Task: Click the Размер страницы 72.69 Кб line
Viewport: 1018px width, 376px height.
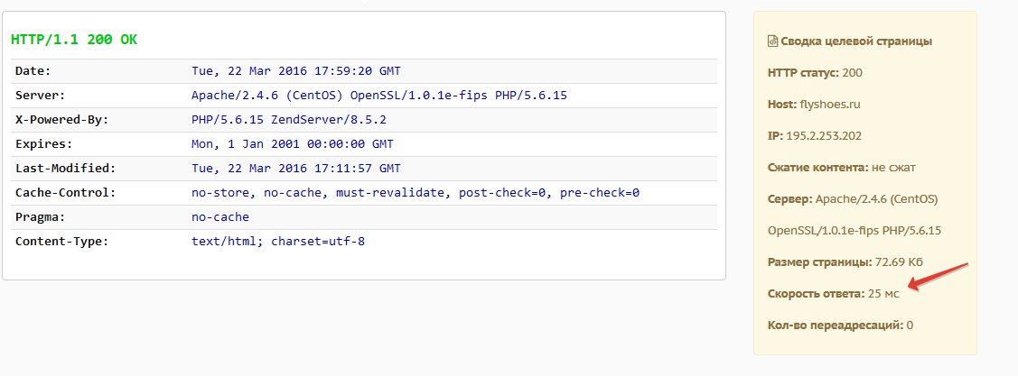Action: 845,261
